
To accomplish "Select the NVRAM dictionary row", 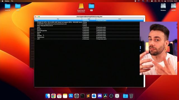I will click(x=87, y=36).
